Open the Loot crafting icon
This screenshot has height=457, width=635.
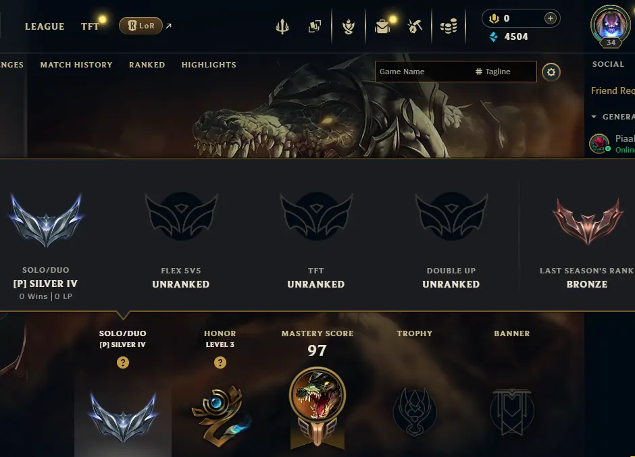pos(349,27)
